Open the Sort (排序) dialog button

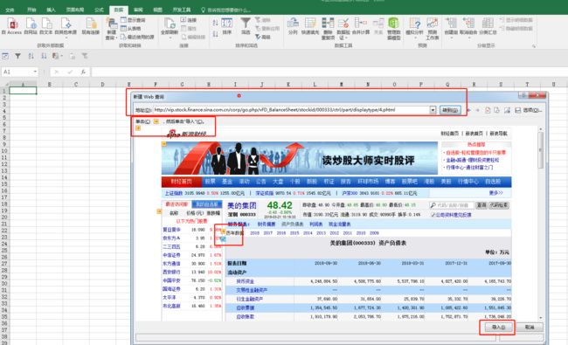[227, 26]
